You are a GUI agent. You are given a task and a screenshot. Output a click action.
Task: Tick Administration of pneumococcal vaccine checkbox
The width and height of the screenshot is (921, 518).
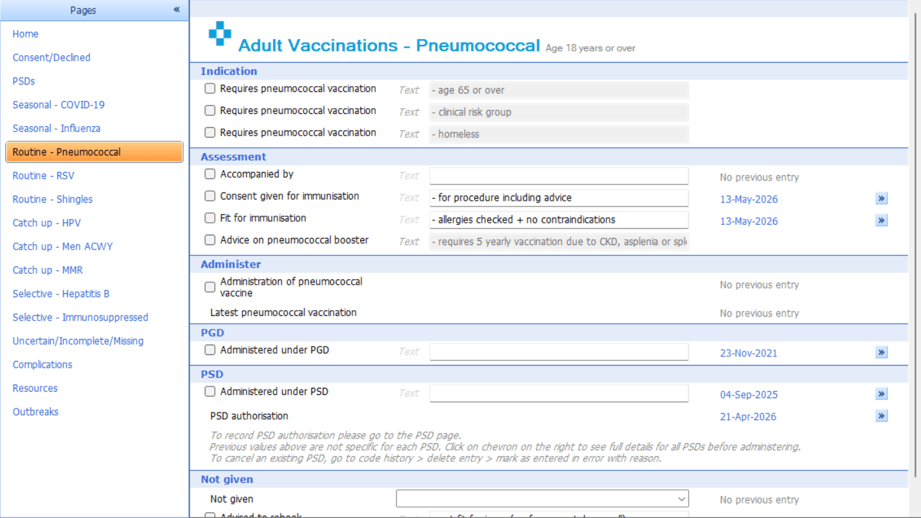[210, 287]
